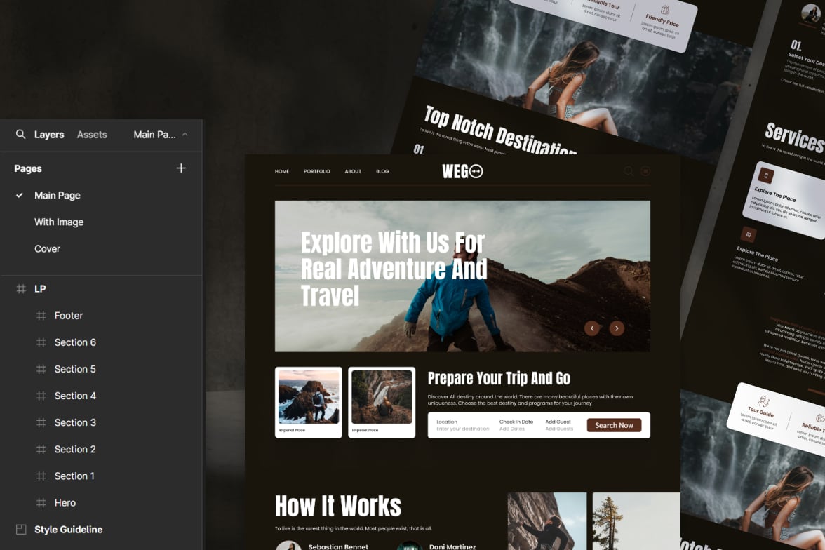The image size is (825, 550).
Task: Click the How It Works heading
Action: [338, 507]
